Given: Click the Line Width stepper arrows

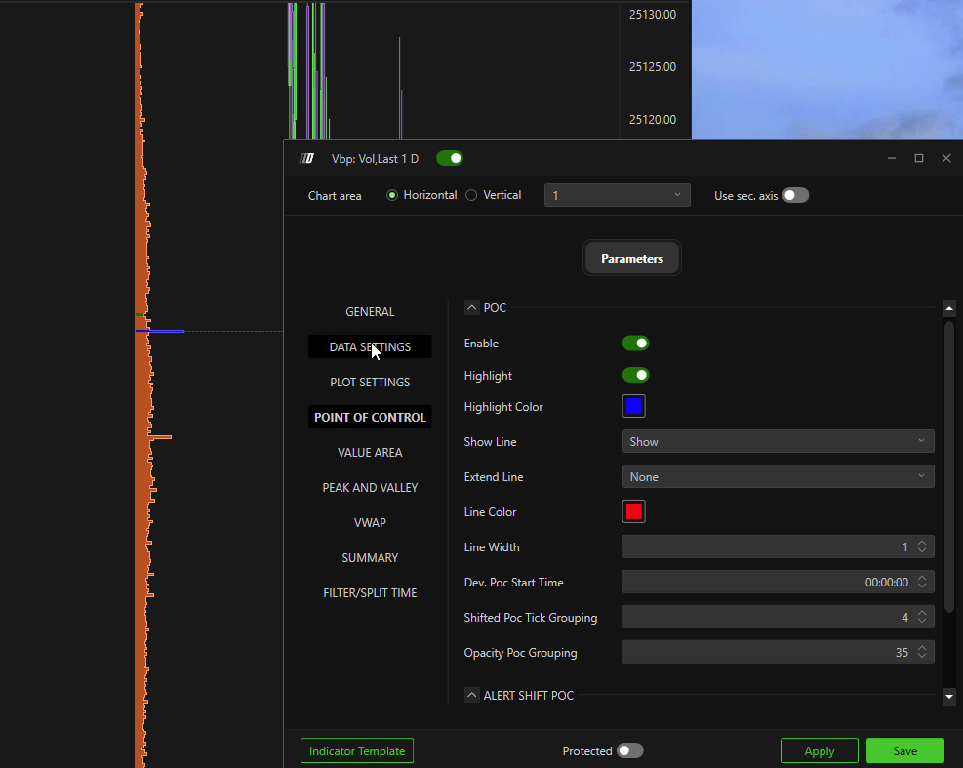Looking at the screenshot, I should click(x=922, y=546).
